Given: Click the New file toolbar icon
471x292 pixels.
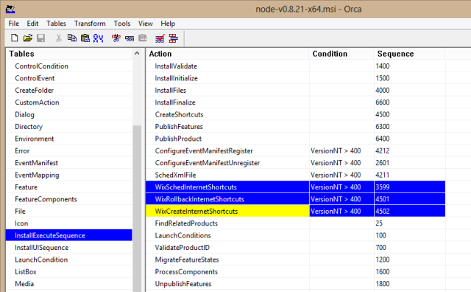Looking at the screenshot, I should click(x=15, y=38).
